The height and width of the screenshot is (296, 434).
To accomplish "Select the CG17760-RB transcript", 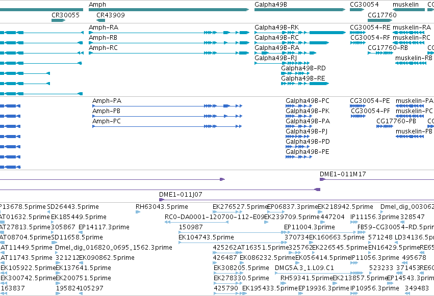I will [x=380, y=53].
